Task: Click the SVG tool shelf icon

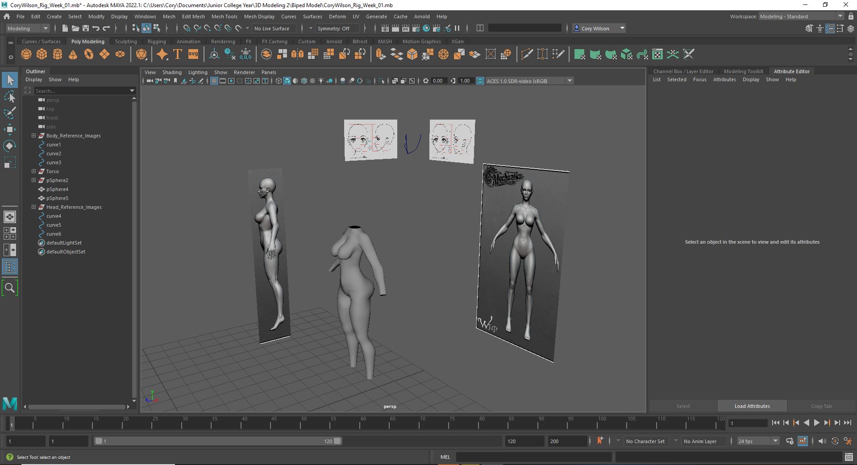Action: pyautogui.click(x=193, y=54)
